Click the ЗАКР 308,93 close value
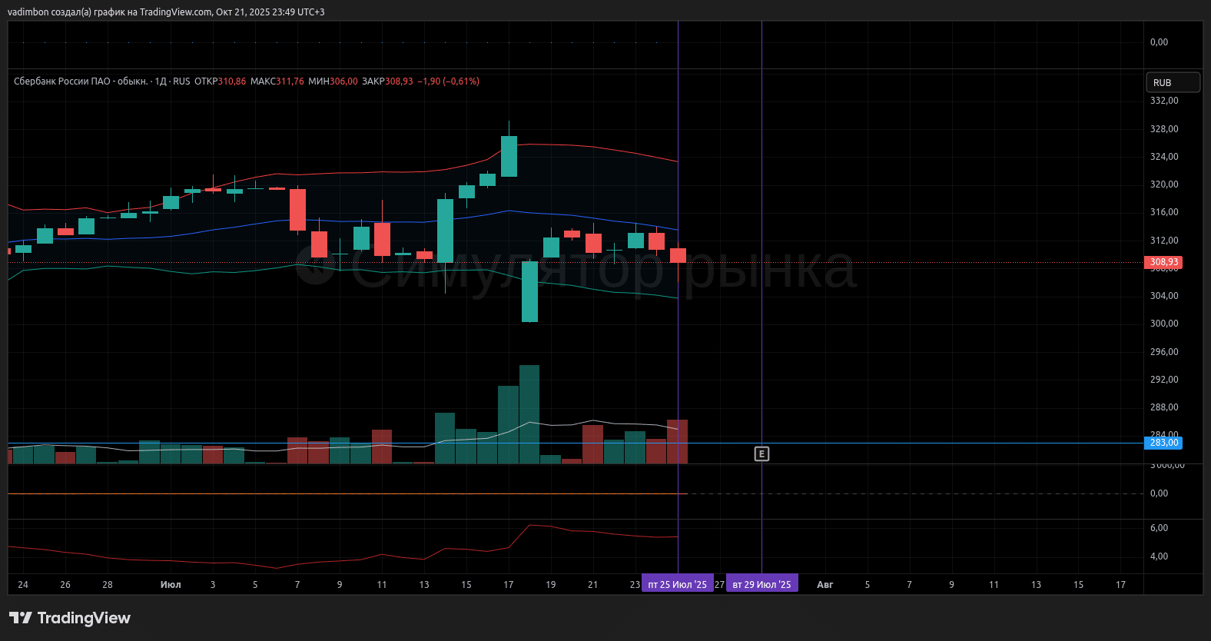 pyautogui.click(x=399, y=81)
